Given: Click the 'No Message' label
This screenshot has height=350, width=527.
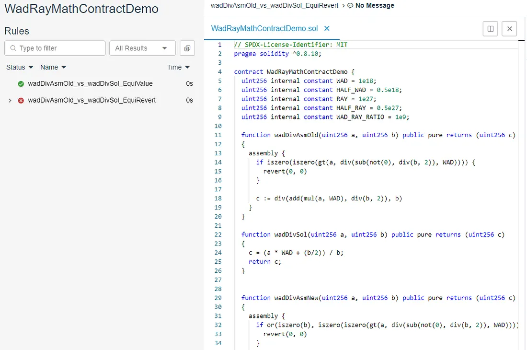Looking at the screenshot, I should 375,6.
